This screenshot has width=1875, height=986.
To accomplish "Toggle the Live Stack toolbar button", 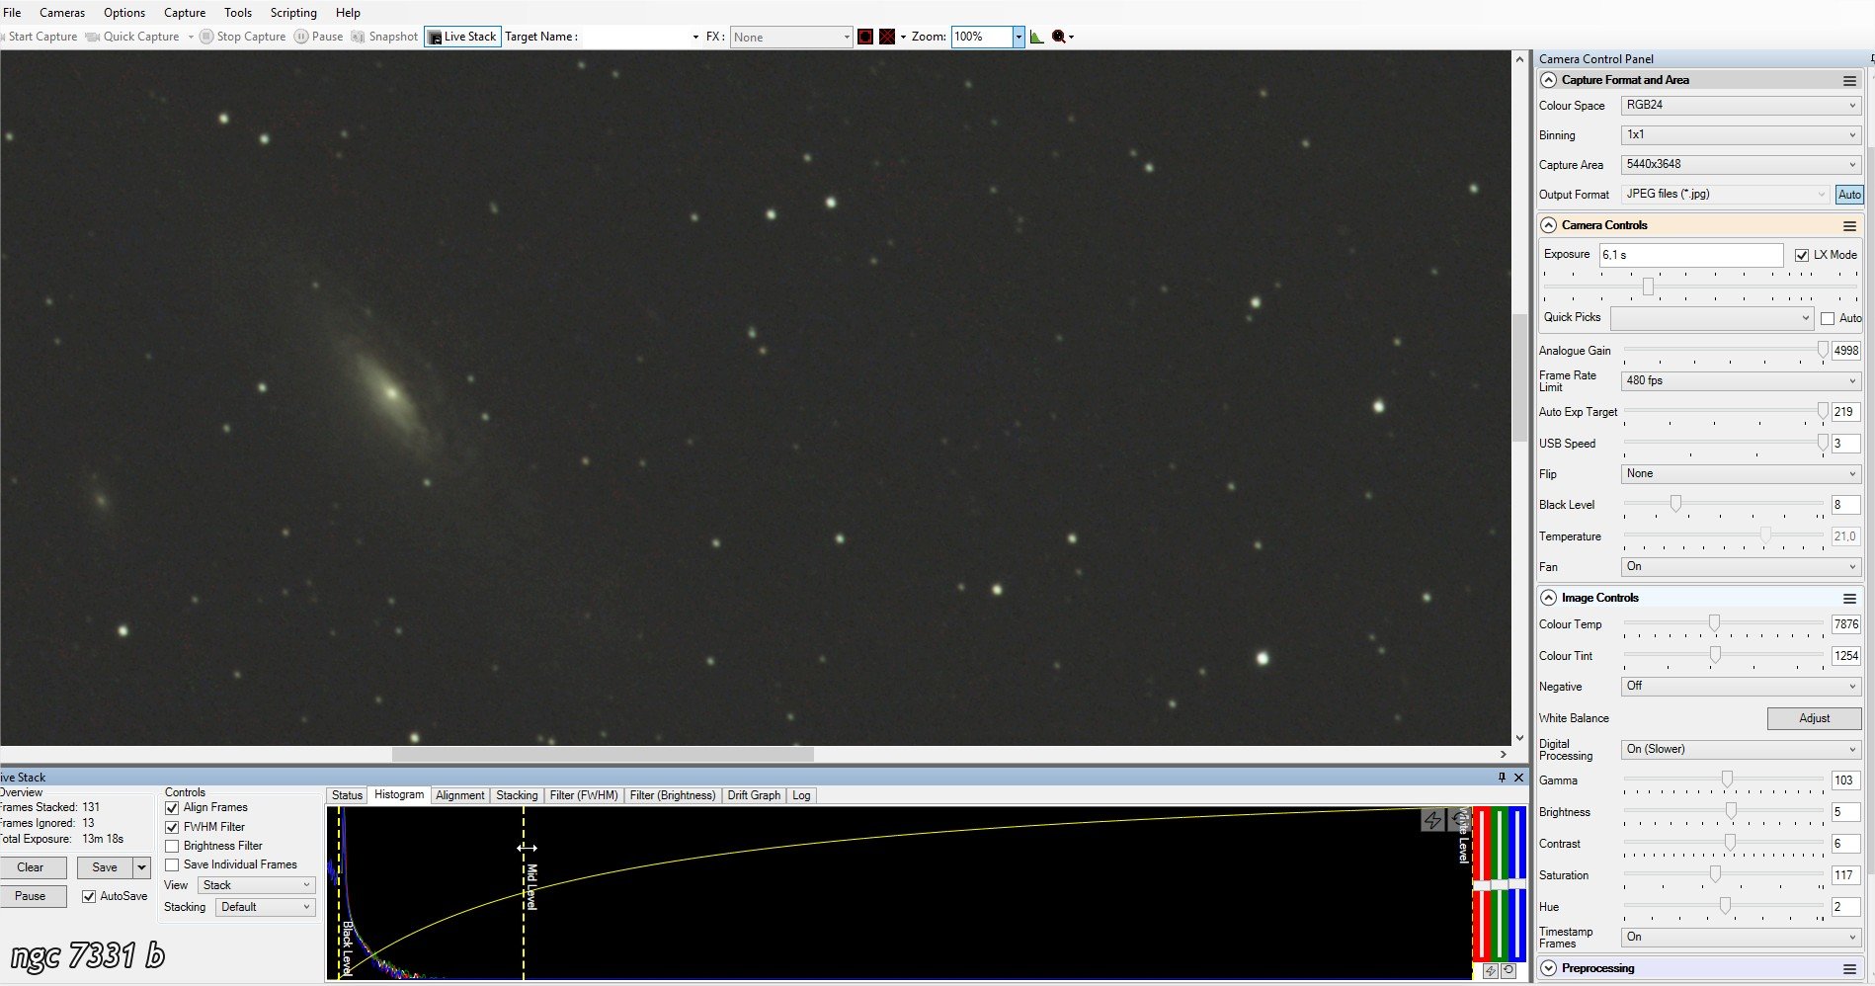I will [x=462, y=37].
